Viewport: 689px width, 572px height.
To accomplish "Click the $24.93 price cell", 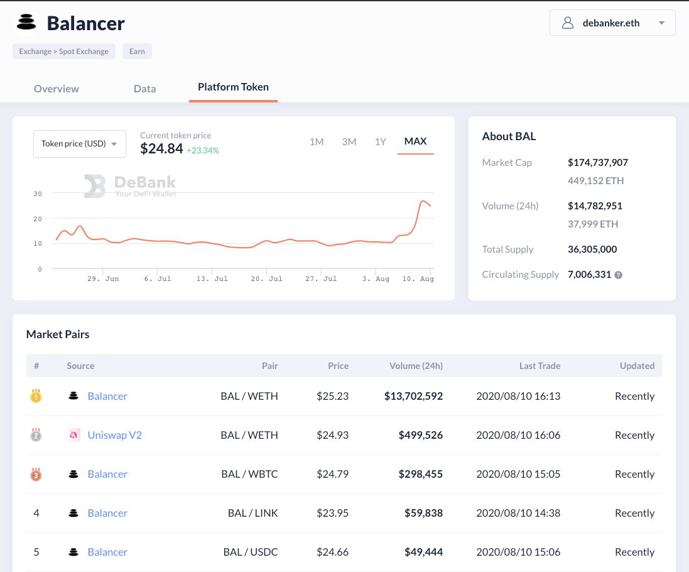I will click(x=333, y=435).
